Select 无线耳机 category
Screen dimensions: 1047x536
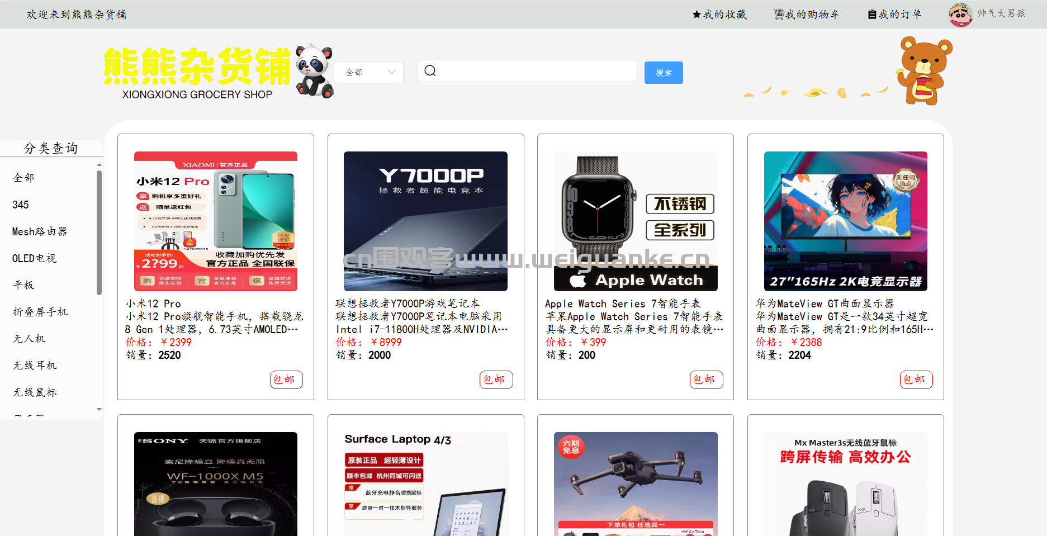[35, 366]
